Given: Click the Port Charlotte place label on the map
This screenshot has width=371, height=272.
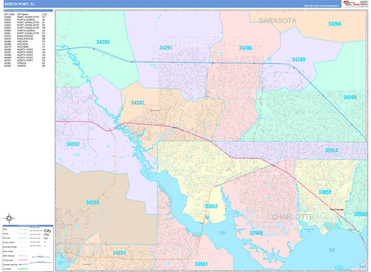Looking at the screenshot, I should 337,210.
